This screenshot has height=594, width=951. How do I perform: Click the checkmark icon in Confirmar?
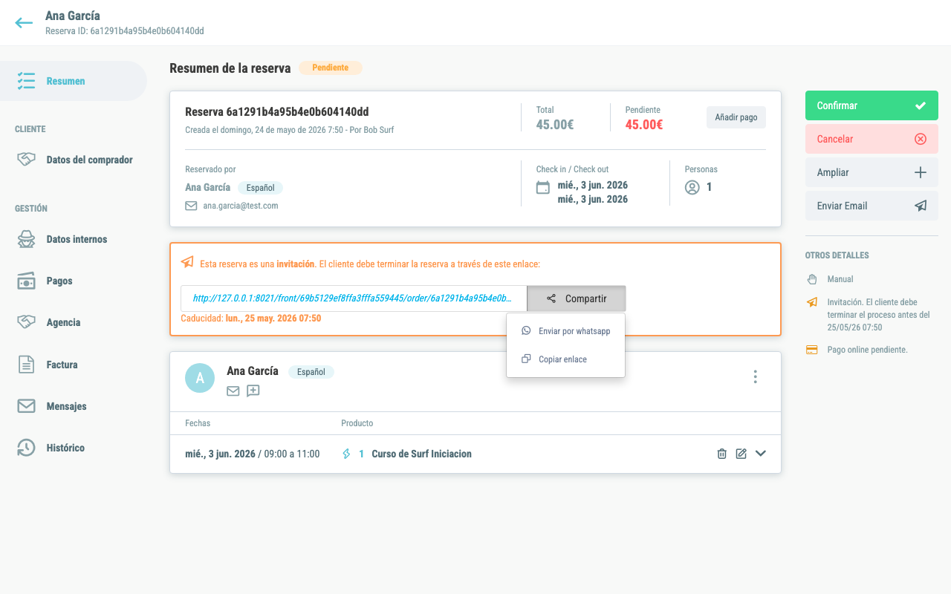point(921,105)
